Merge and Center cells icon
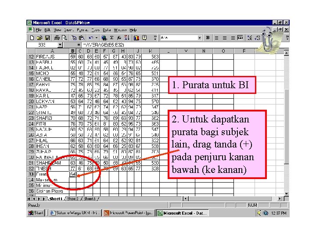The width and height of the screenshot is (316, 237). tap(240, 38)
